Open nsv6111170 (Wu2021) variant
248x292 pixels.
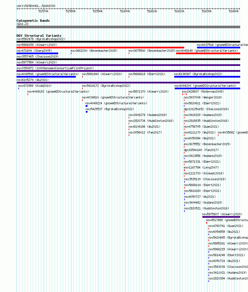coord(200,132)
